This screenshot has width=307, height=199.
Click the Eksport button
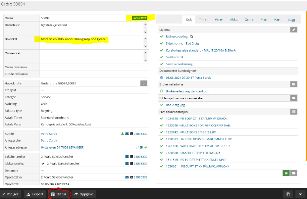[35, 194]
